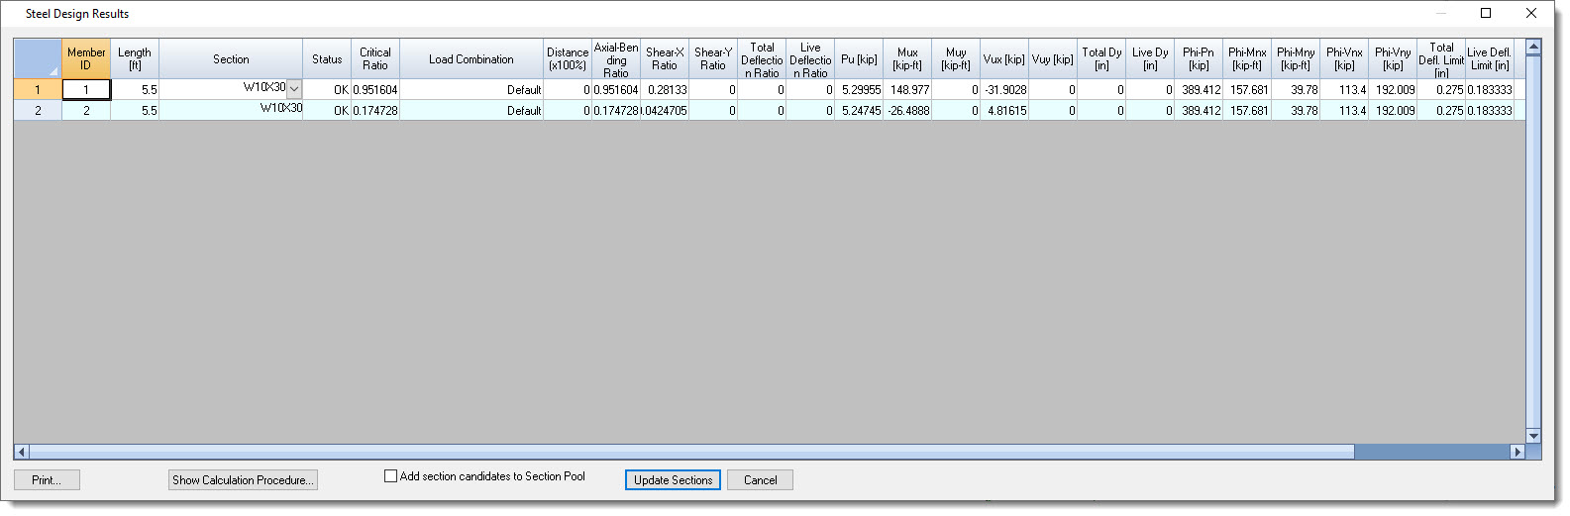Maximize the Steel Design Results window
The image size is (1570, 516).
(1486, 13)
